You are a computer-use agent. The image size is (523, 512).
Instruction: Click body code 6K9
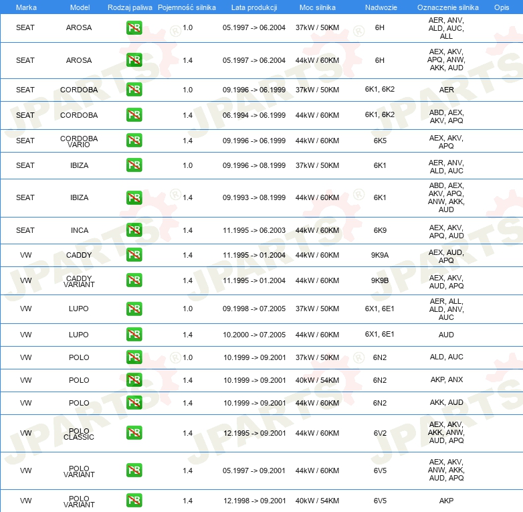(380, 230)
